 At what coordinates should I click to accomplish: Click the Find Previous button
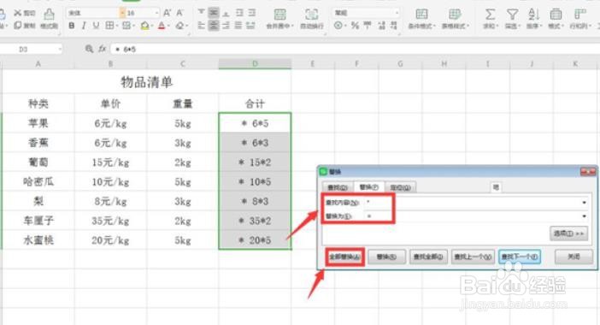click(473, 257)
